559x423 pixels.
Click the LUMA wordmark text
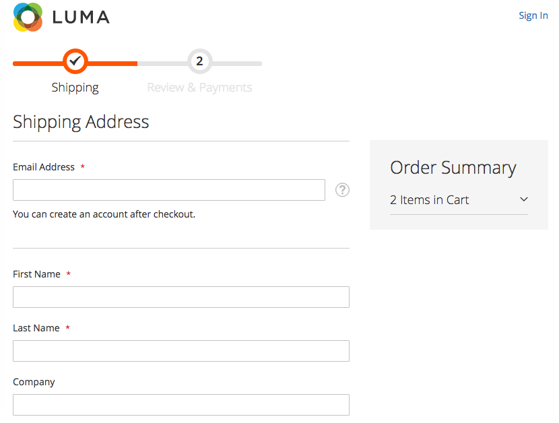81,17
